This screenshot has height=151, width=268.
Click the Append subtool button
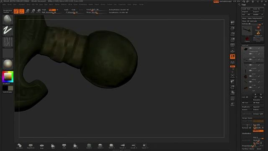(x=258, y=107)
